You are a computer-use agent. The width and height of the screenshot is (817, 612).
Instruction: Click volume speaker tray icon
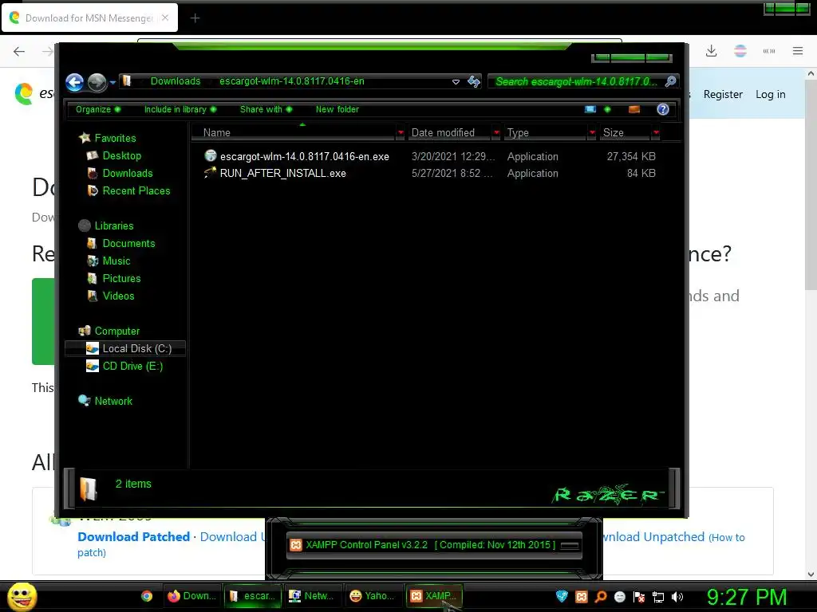(677, 597)
